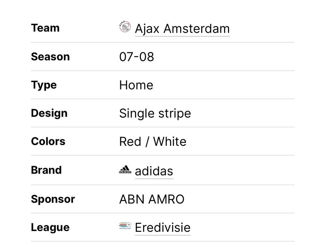
Task: Open the adidas brand link
Action: 154,171
